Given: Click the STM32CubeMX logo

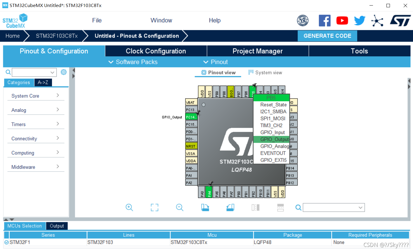Looking at the screenshot, I should pos(15,21).
